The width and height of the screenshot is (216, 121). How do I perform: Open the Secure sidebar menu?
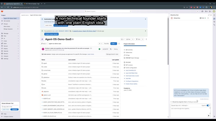click(x=10, y=46)
